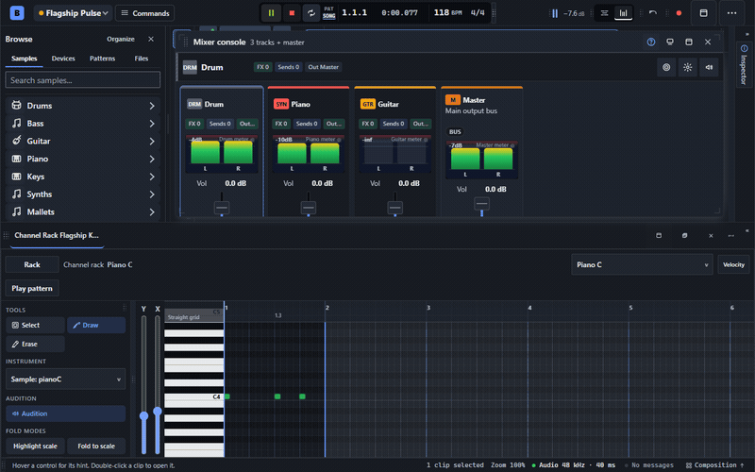This screenshot has width=755, height=472.
Task: Expand the Drums sample category
Action: pyautogui.click(x=82, y=106)
